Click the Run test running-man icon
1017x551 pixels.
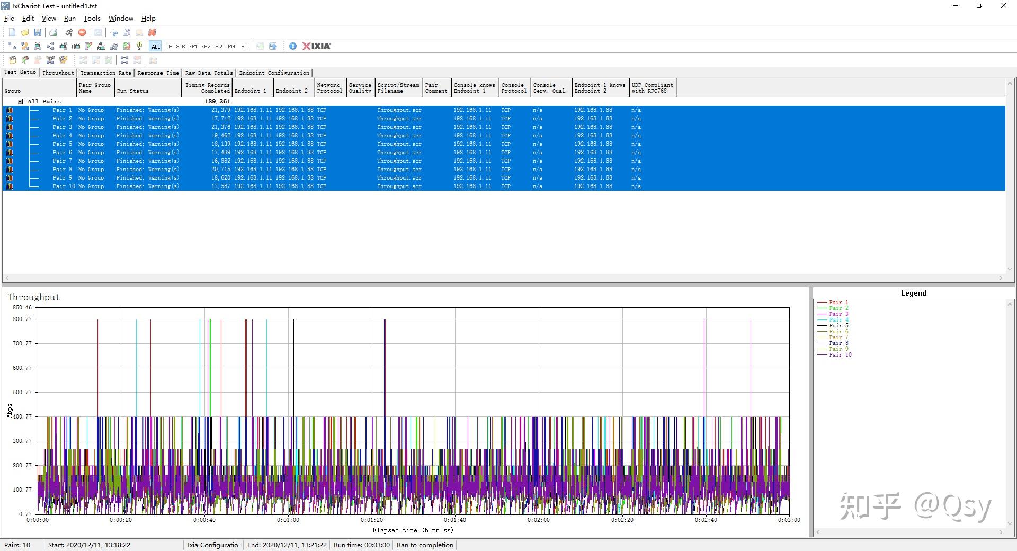pyautogui.click(x=69, y=32)
